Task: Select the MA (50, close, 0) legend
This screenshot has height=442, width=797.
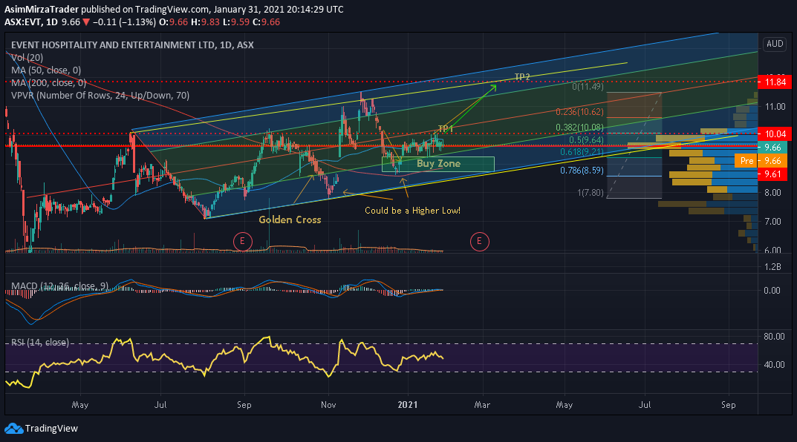Action: [x=46, y=70]
